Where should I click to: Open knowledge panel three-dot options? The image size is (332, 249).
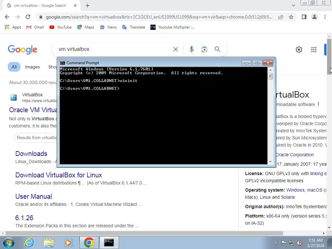click(318, 104)
